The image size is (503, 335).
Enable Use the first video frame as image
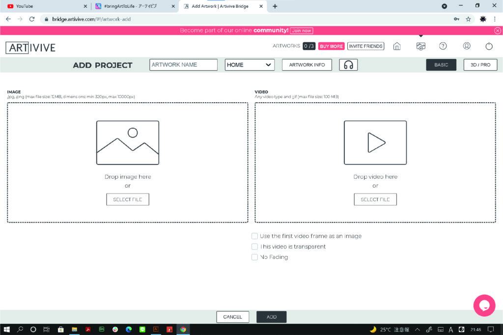tap(254, 236)
